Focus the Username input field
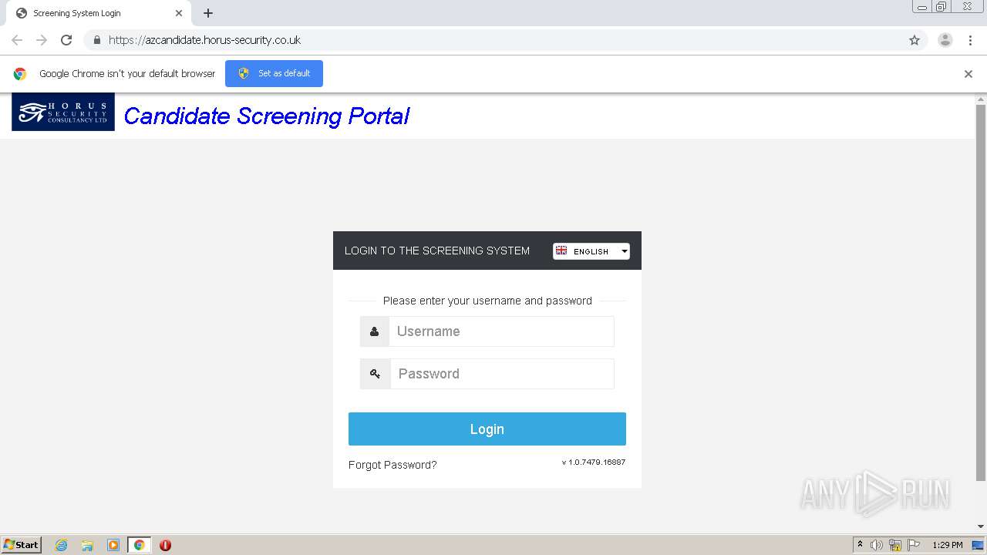Viewport: 987px width, 555px height. (x=502, y=331)
